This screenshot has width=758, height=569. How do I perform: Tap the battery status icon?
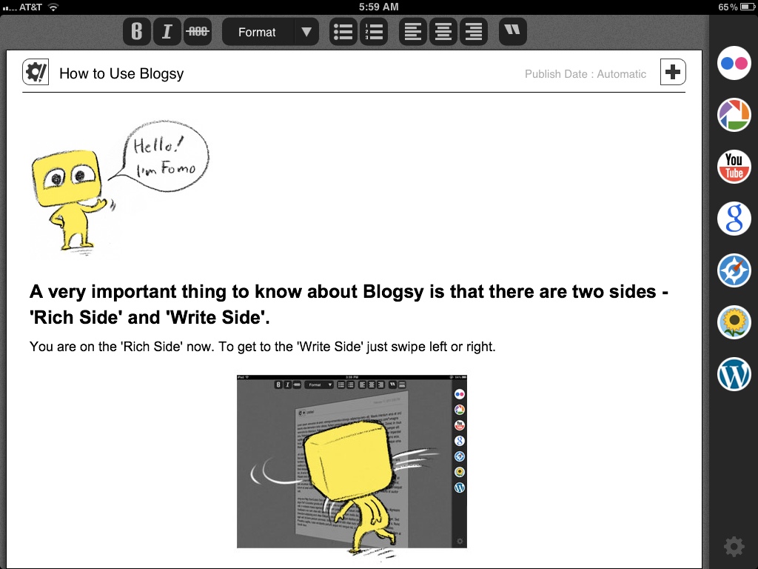747,7
